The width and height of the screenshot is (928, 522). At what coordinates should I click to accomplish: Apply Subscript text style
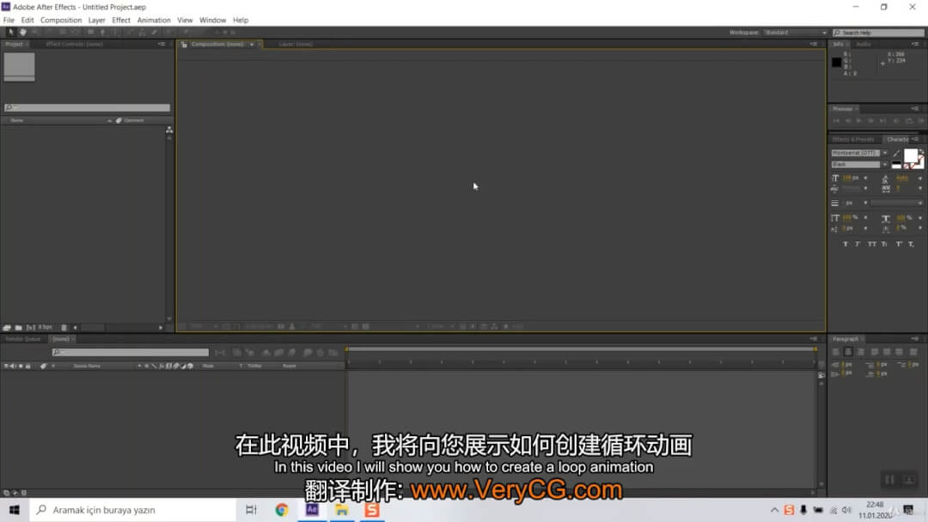pos(911,244)
